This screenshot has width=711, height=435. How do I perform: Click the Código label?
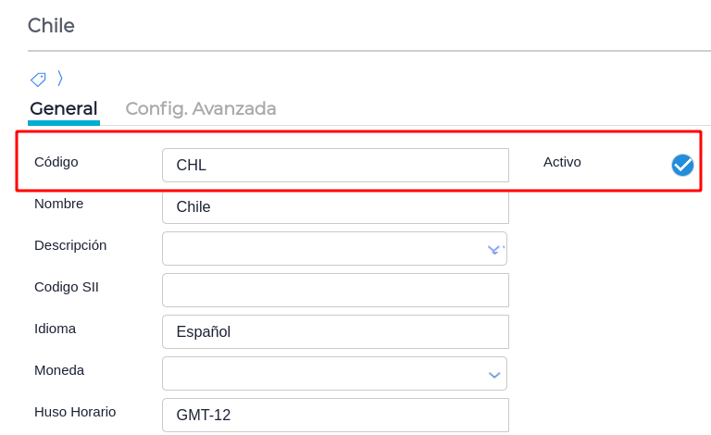tap(56, 162)
